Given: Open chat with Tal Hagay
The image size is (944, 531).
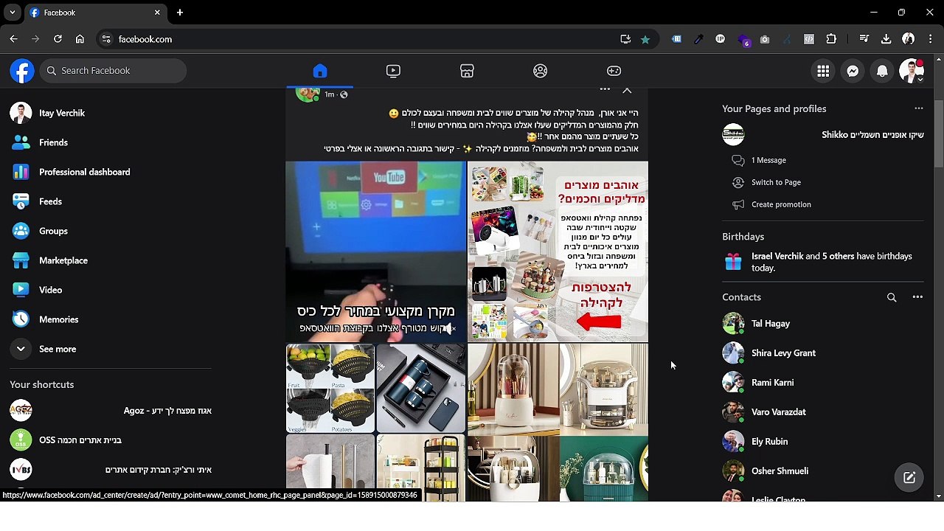Looking at the screenshot, I should 823,324.
